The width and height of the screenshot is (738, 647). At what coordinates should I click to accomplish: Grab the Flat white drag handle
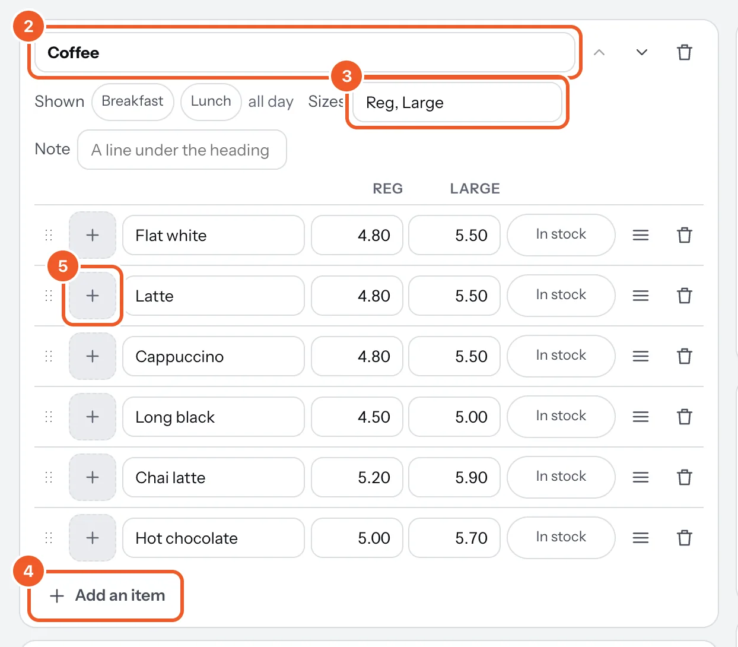pos(49,235)
